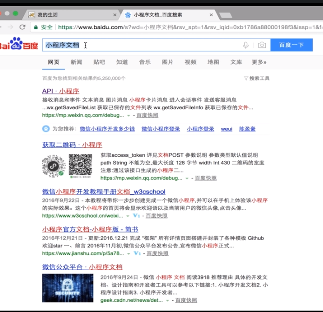Select the 小程序文档_百度搜索 tab

tap(169, 15)
